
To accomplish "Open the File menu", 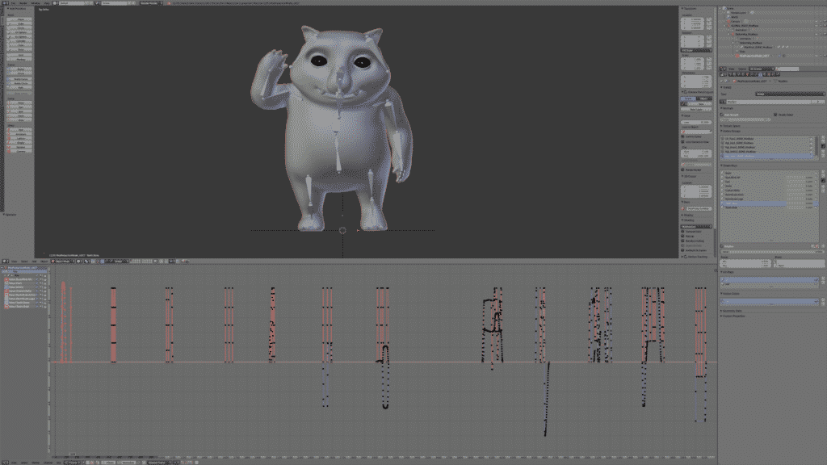I will pos(13,2).
